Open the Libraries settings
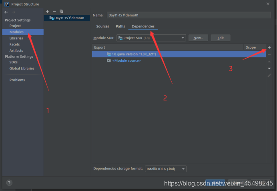The image size is (277, 191). click(x=16, y=38)
